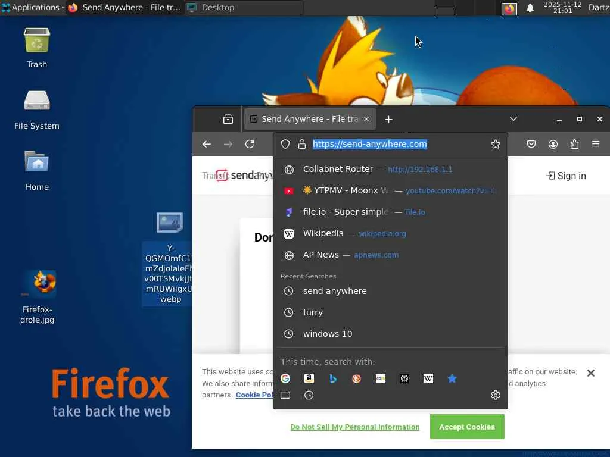Expand the List all tabs chevron
This screenshot has height=457, width=610.
coord(513,119)
